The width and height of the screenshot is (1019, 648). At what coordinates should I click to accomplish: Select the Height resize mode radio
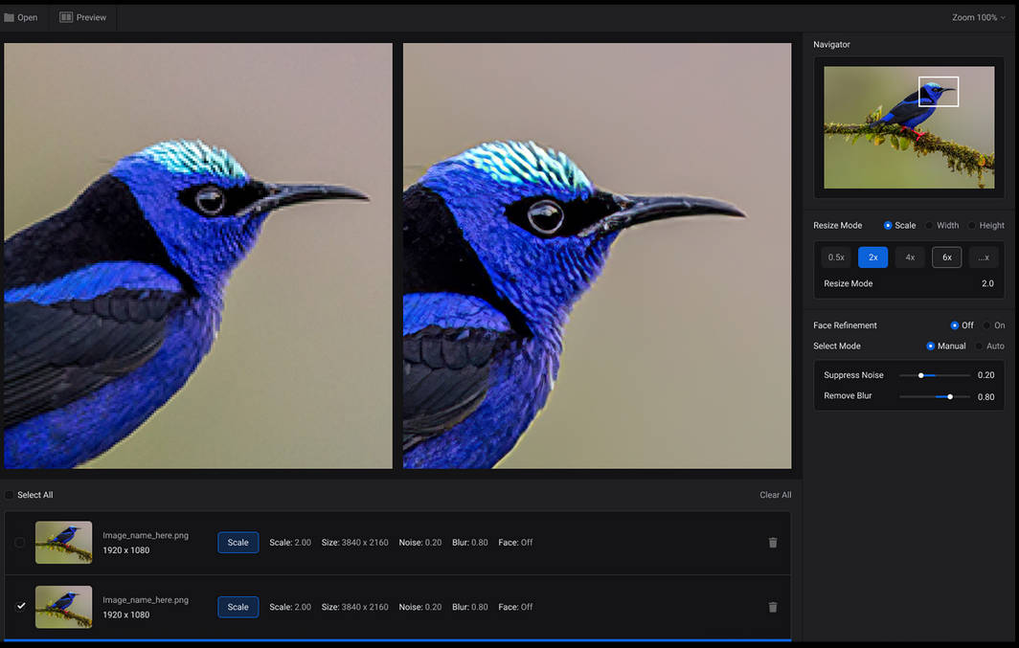point(971,226)
